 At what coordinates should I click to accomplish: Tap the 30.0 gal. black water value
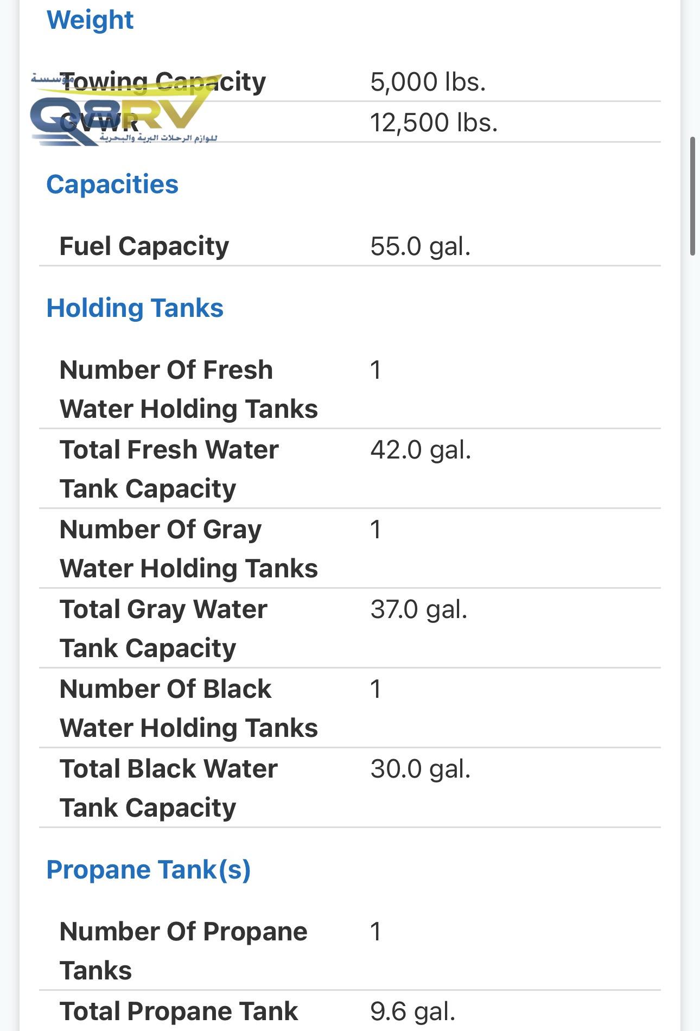(x=420, y=769)
